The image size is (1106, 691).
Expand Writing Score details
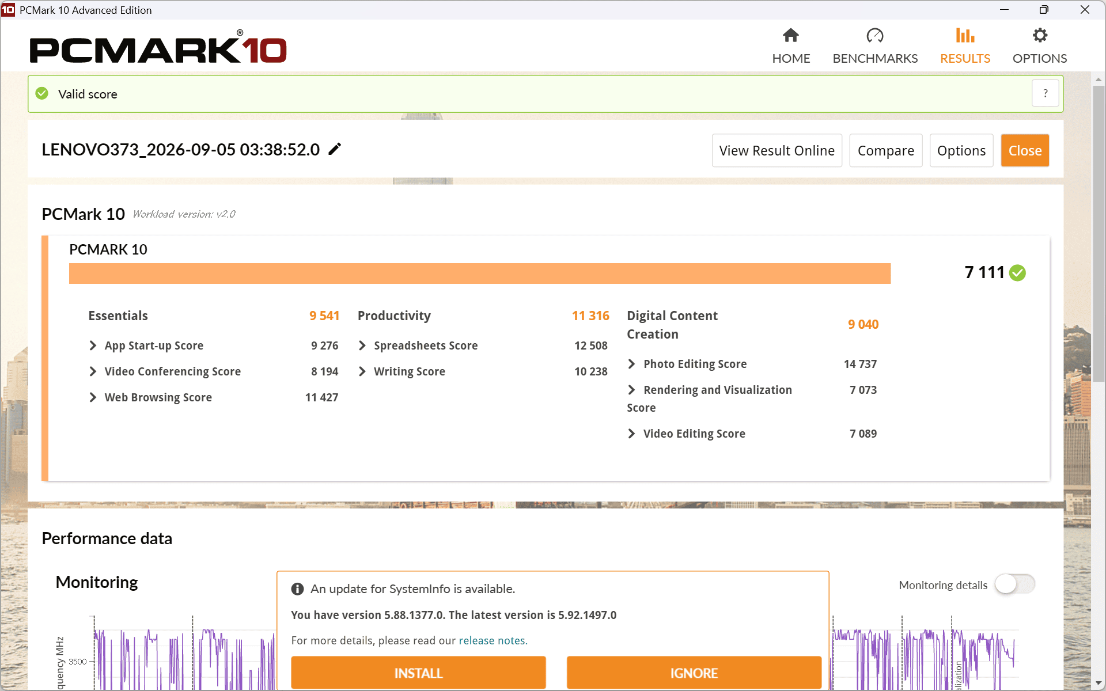[x=362, y=371]
